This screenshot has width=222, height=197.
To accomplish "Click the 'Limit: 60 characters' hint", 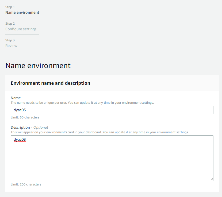I will [x=25, y=117].
